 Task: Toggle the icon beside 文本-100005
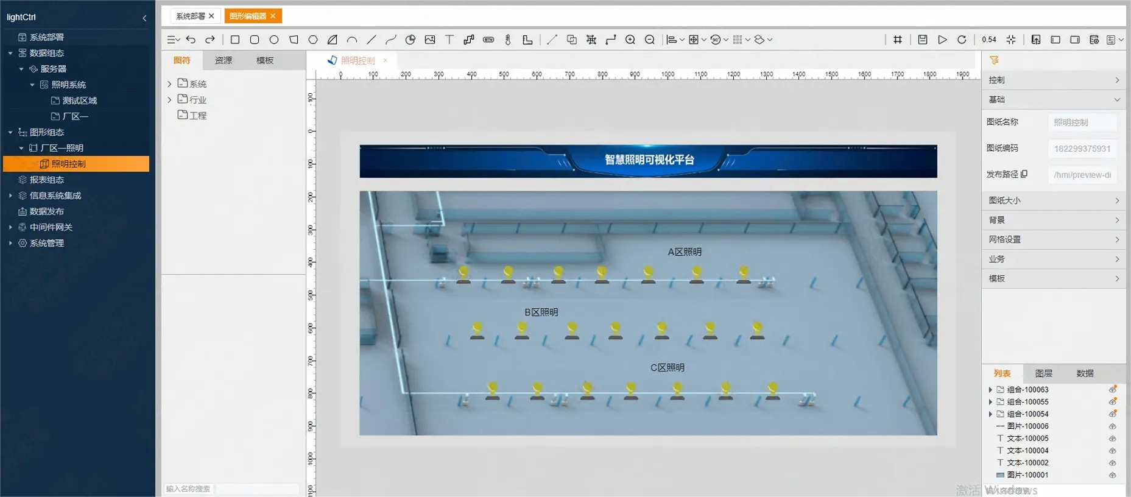click(1112, 439)
